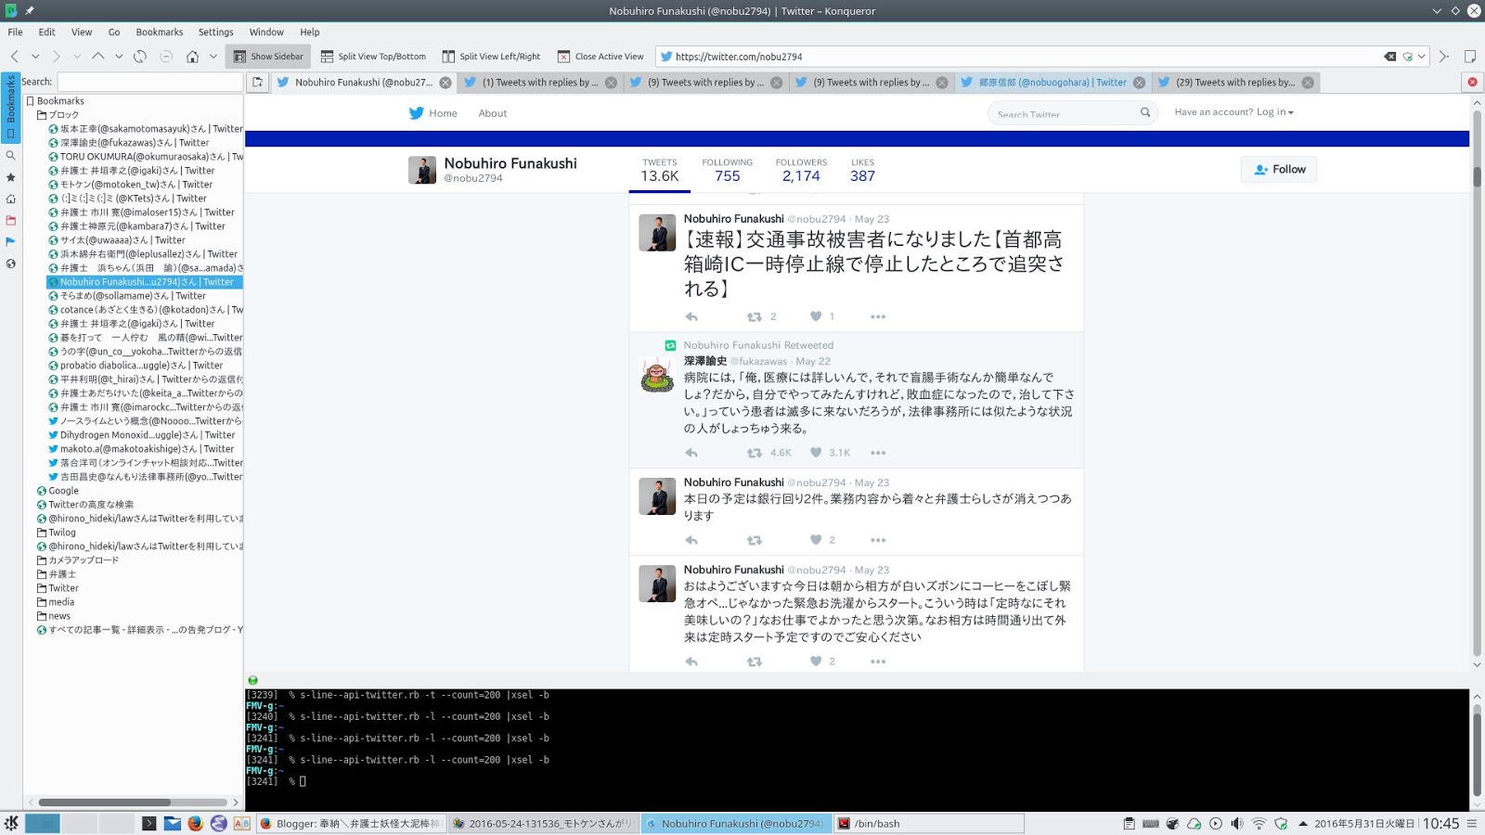Open the /bin/bash taskbar window
The height and width of the screenshot is (835, 1485).
coord(928,823)
